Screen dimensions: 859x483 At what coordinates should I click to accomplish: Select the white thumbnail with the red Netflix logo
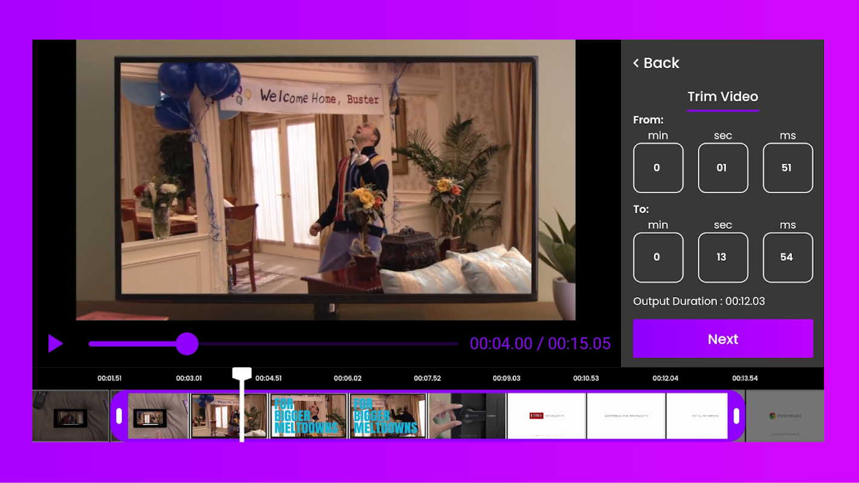[546, 416]
